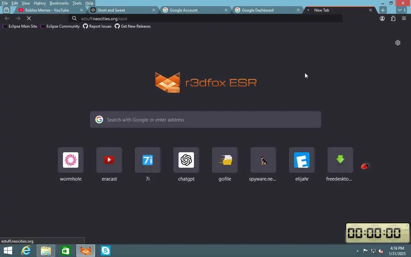This screenshot has width=411, height=257.
Task: Open Skype from taskbar
Action: tap(106, 251)
